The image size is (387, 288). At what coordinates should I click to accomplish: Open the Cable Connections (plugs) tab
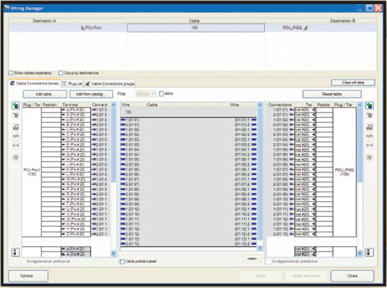(111, 83)
